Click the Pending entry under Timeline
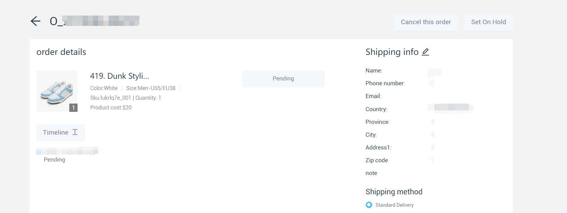Screen dimensions: 567x213 point(54,159)
